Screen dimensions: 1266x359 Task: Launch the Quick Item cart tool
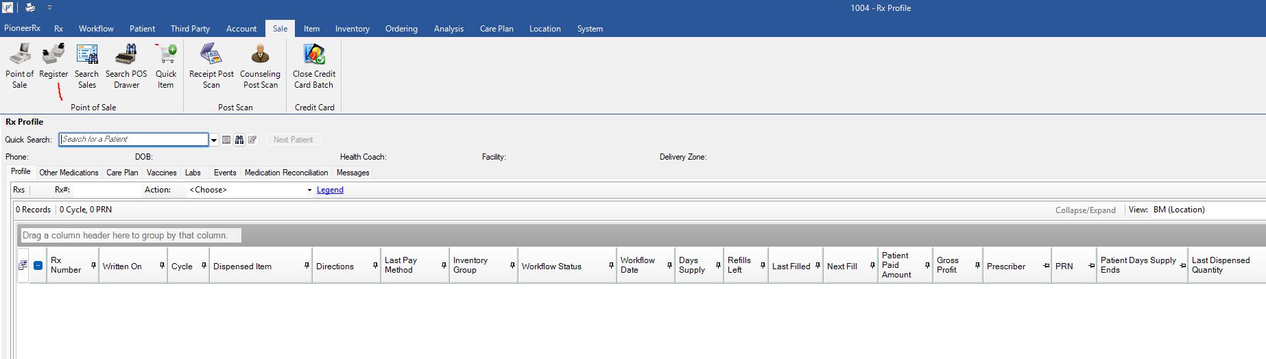pos(166,66)
